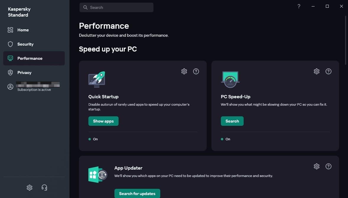Viewport: 348px width, 198px height.
Task: View help for App Updater
Action: 328,166
